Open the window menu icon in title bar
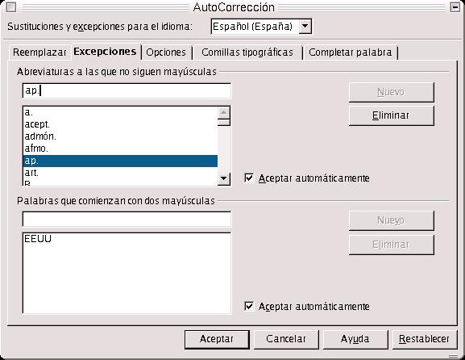 11,6
